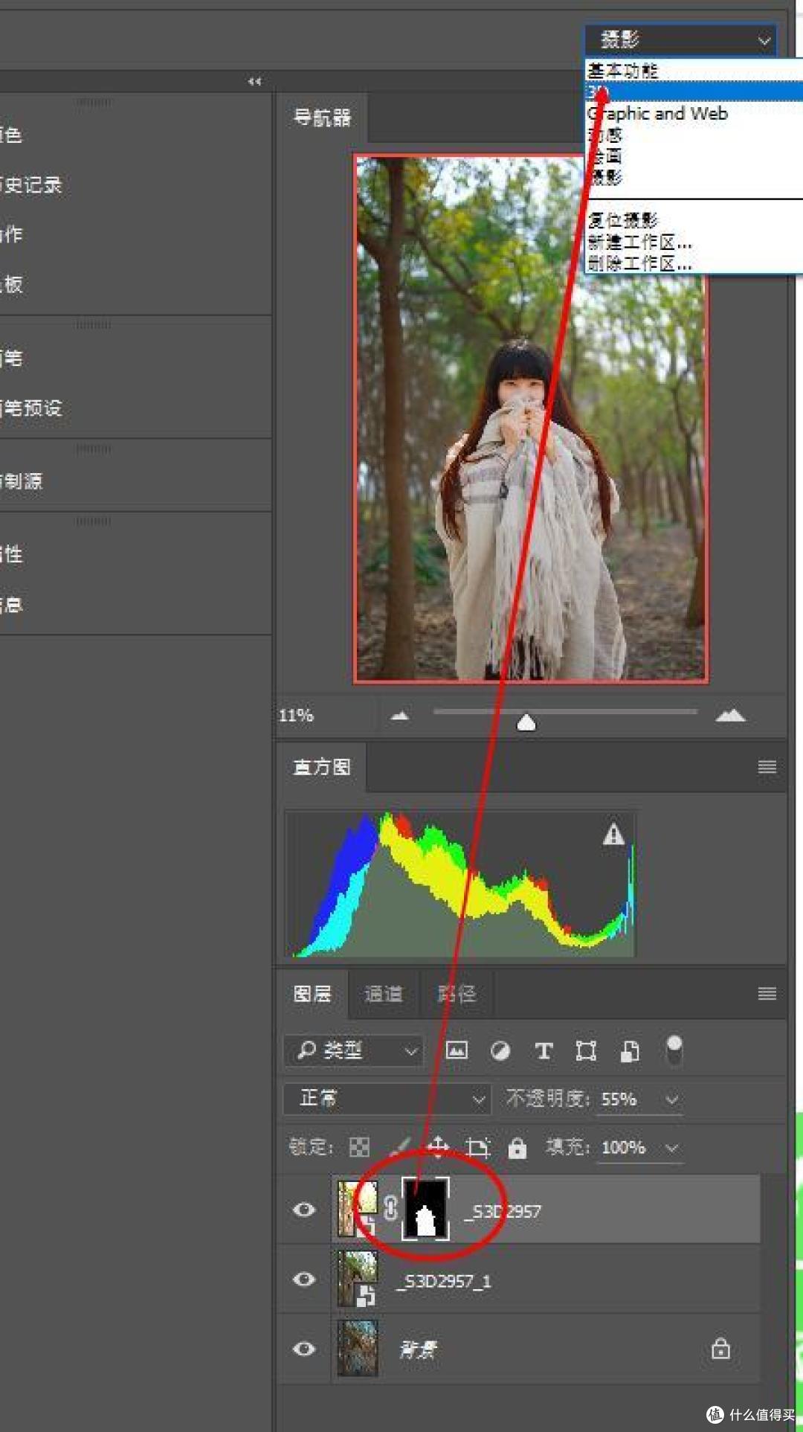Click the magnifier icon in the layer filter box
The height and width of the screenshot is (1432, 803).
306,1050
